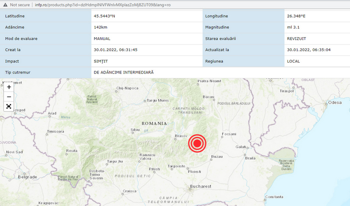350x206 pixels.
Task: Click the Not secure text label
Action: pyautogui.click(x=20, y=4)
